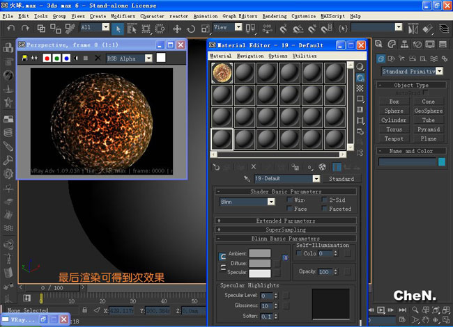Collapse the Blinn Basic Parameters rollout
The image size is (453, 327).
pyautogui.click(x=286, y=239)
